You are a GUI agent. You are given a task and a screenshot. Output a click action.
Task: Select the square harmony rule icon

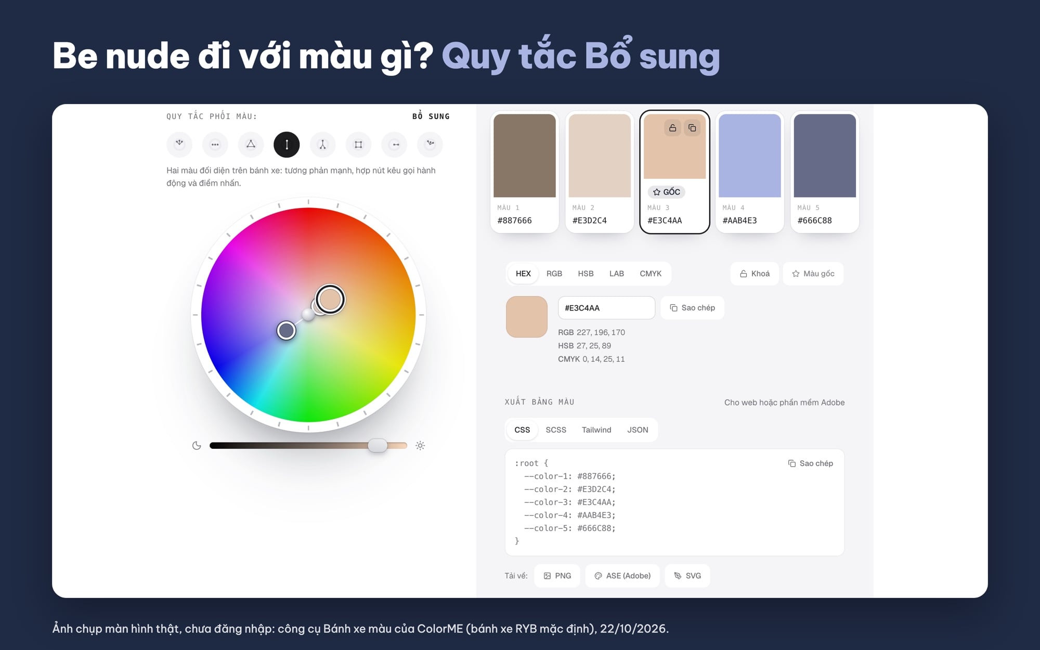[x=358, y=144]
